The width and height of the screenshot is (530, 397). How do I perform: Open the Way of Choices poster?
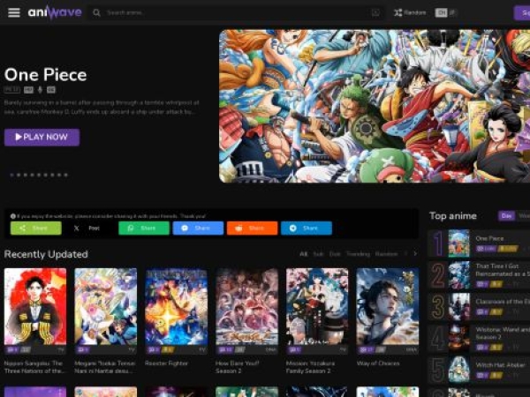click(388, 306)
